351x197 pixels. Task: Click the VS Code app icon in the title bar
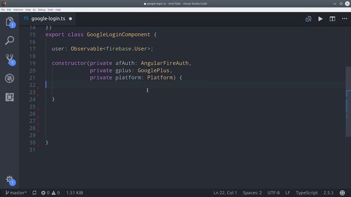click(x=4, y=3)
